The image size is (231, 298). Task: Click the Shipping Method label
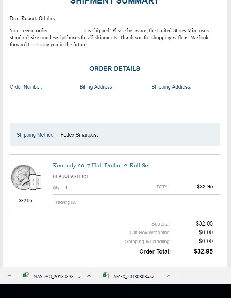click(36, 135)
